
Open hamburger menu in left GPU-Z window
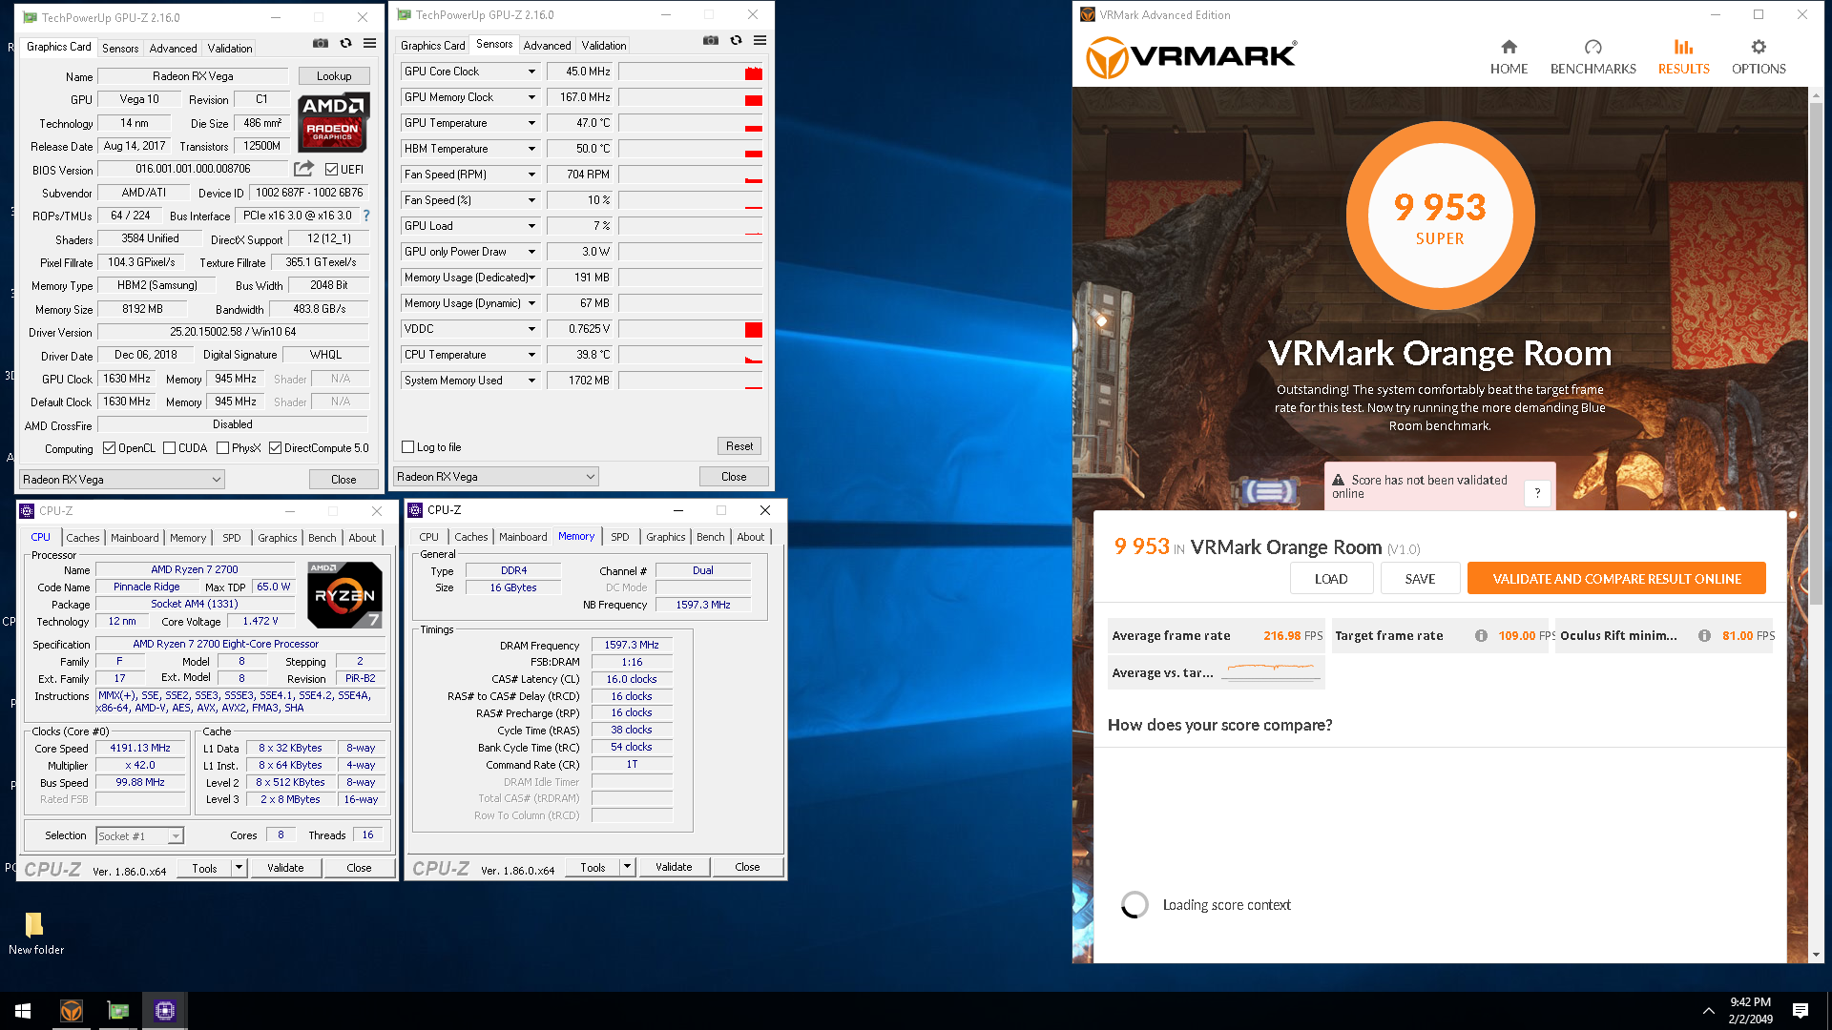pyautogui.click(x=370, y=44)
